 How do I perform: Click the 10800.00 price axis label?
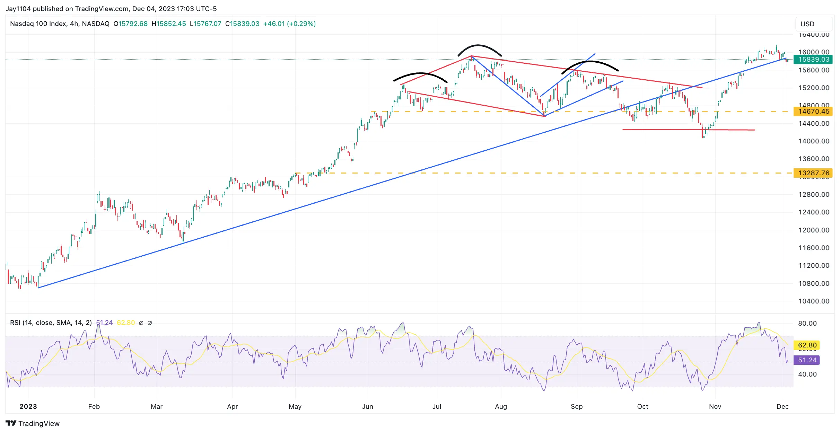(813, 283)
